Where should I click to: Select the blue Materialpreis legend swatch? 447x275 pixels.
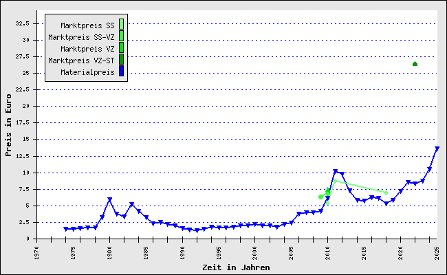coord(121,71)
